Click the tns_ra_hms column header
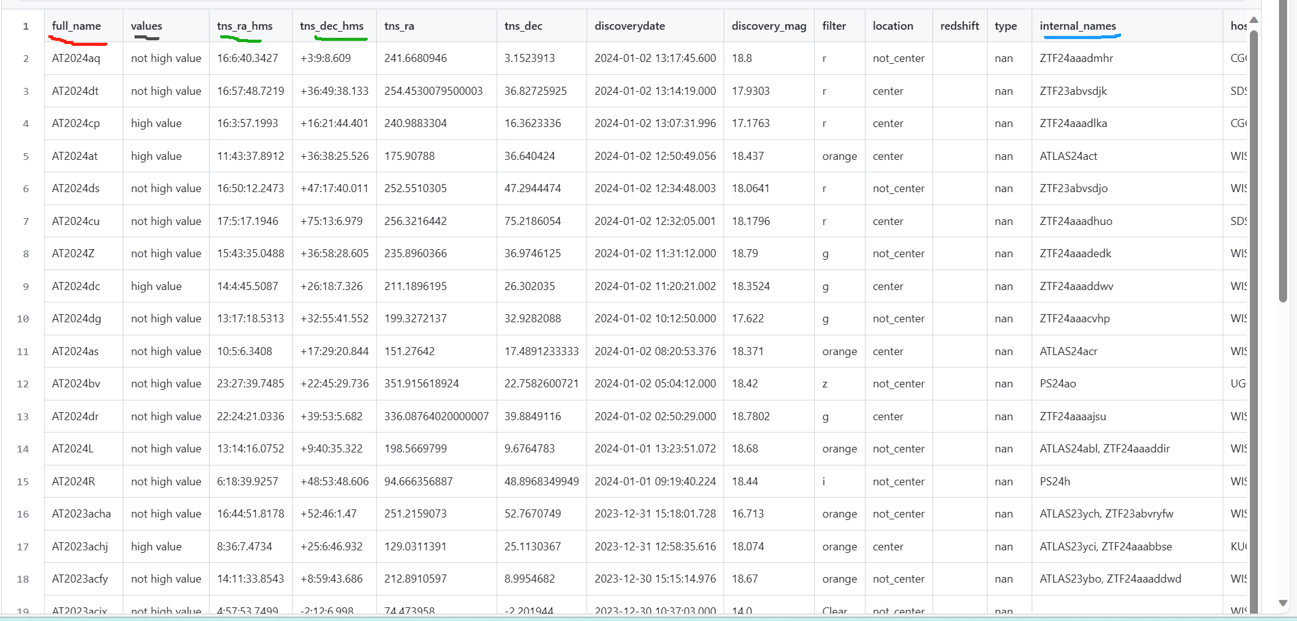Image resolution: width=1297 pixels, height=621 pixels. [245, 26]
